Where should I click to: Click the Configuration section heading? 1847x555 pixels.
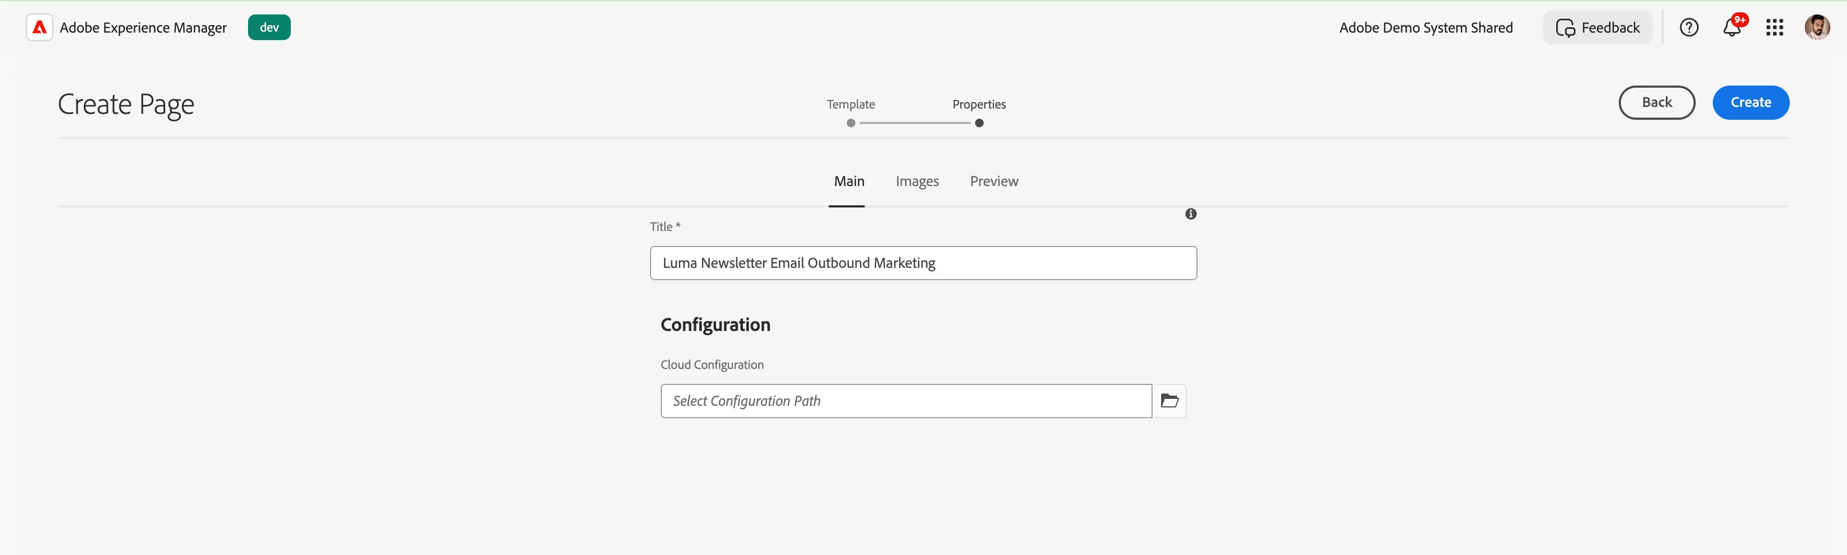tap(716, 325)
